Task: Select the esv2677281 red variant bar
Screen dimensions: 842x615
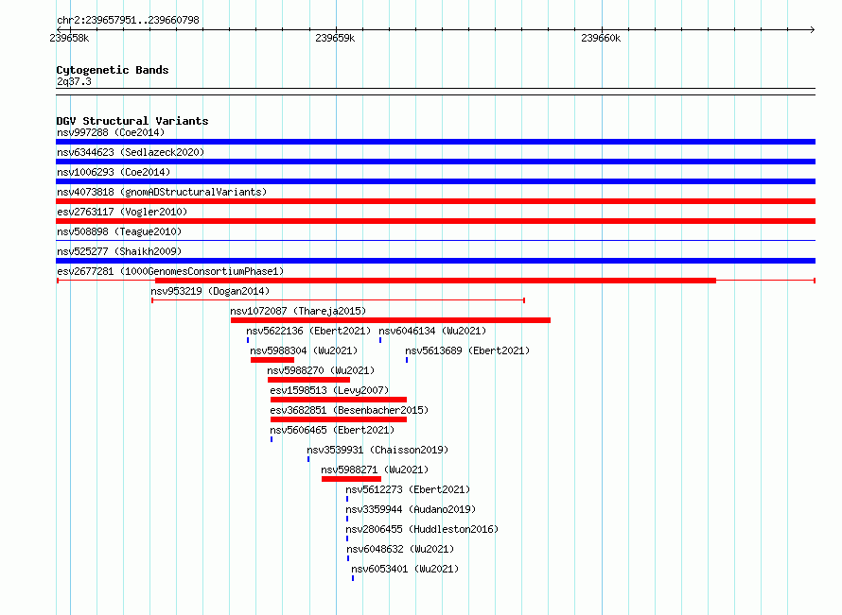Action: click(x=435, y=281)
